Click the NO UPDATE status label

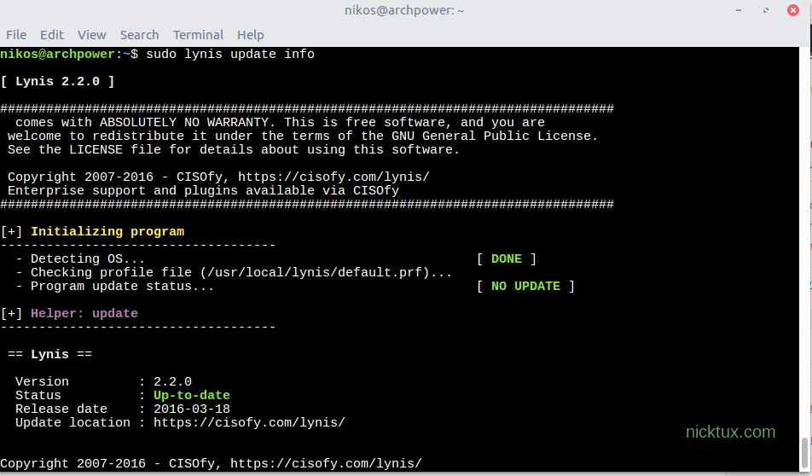pos(525,287)
